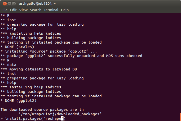
Task: Click the white block text cursor
Action: [x=62, y=119]
